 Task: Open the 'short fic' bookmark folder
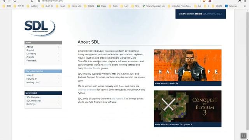(47, 6)
